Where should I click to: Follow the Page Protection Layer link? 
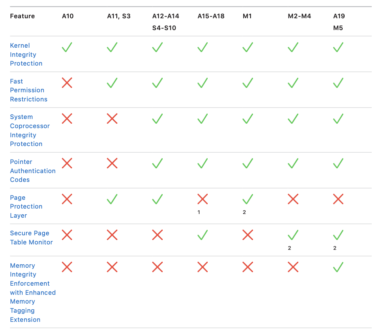(x=26, y=207)
